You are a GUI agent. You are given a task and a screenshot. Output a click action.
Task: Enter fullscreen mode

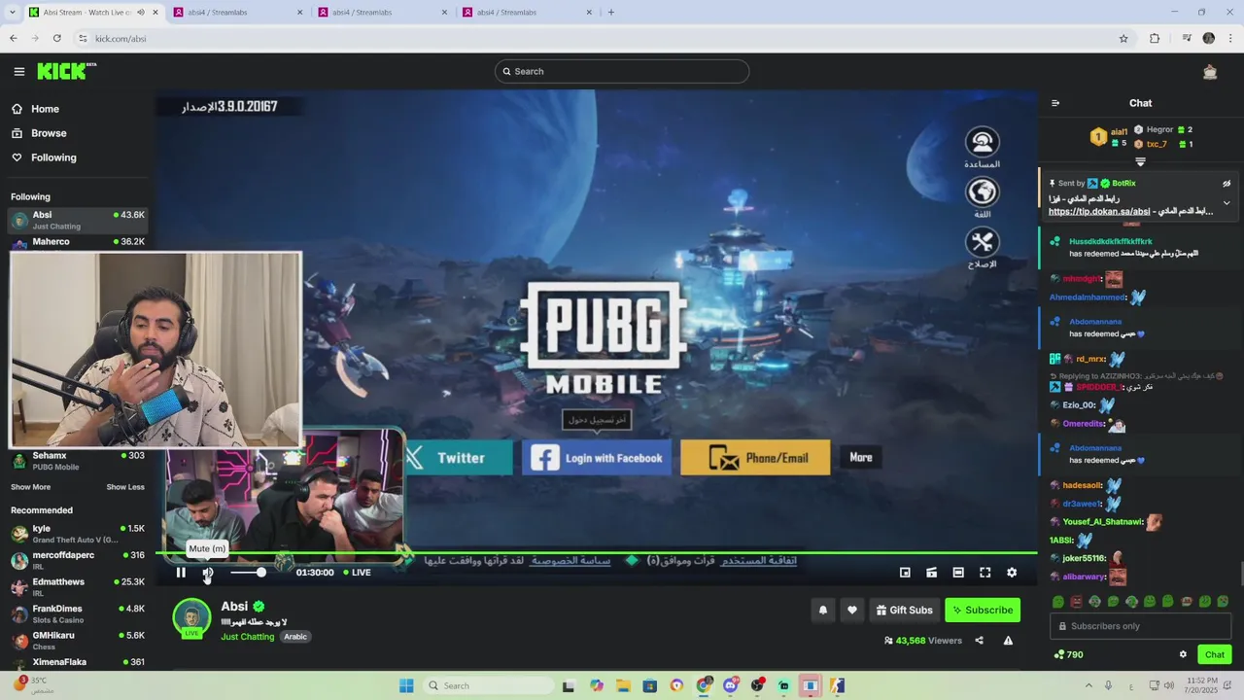point(985,573)
